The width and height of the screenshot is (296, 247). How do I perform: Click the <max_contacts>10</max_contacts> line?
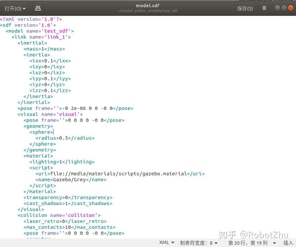(x=69, y=227)
